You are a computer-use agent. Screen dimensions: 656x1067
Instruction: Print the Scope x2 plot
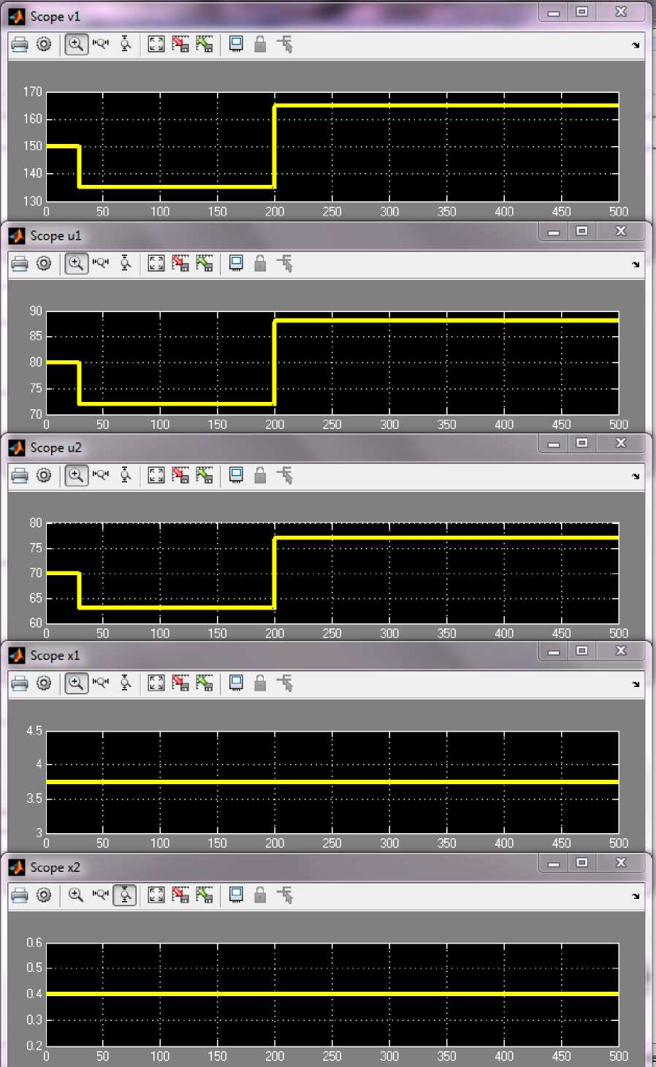coord(20,895)
